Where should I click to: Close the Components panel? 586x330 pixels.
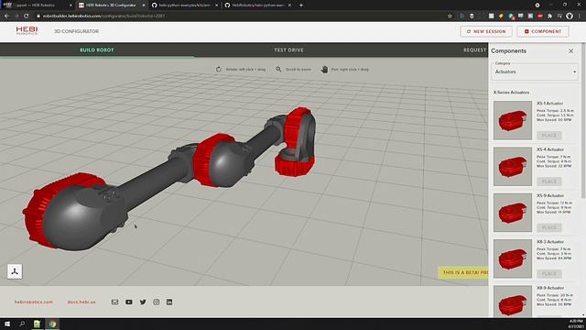(570, 51)
